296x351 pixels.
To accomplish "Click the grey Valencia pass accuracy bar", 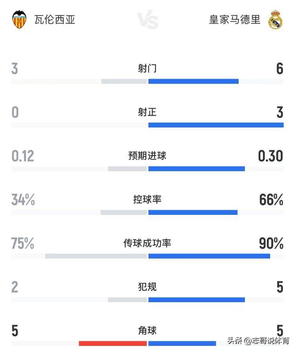I will point(96,256).
